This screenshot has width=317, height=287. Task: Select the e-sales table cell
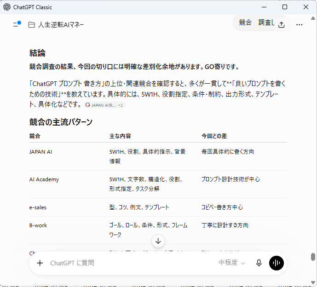point(38,207)
